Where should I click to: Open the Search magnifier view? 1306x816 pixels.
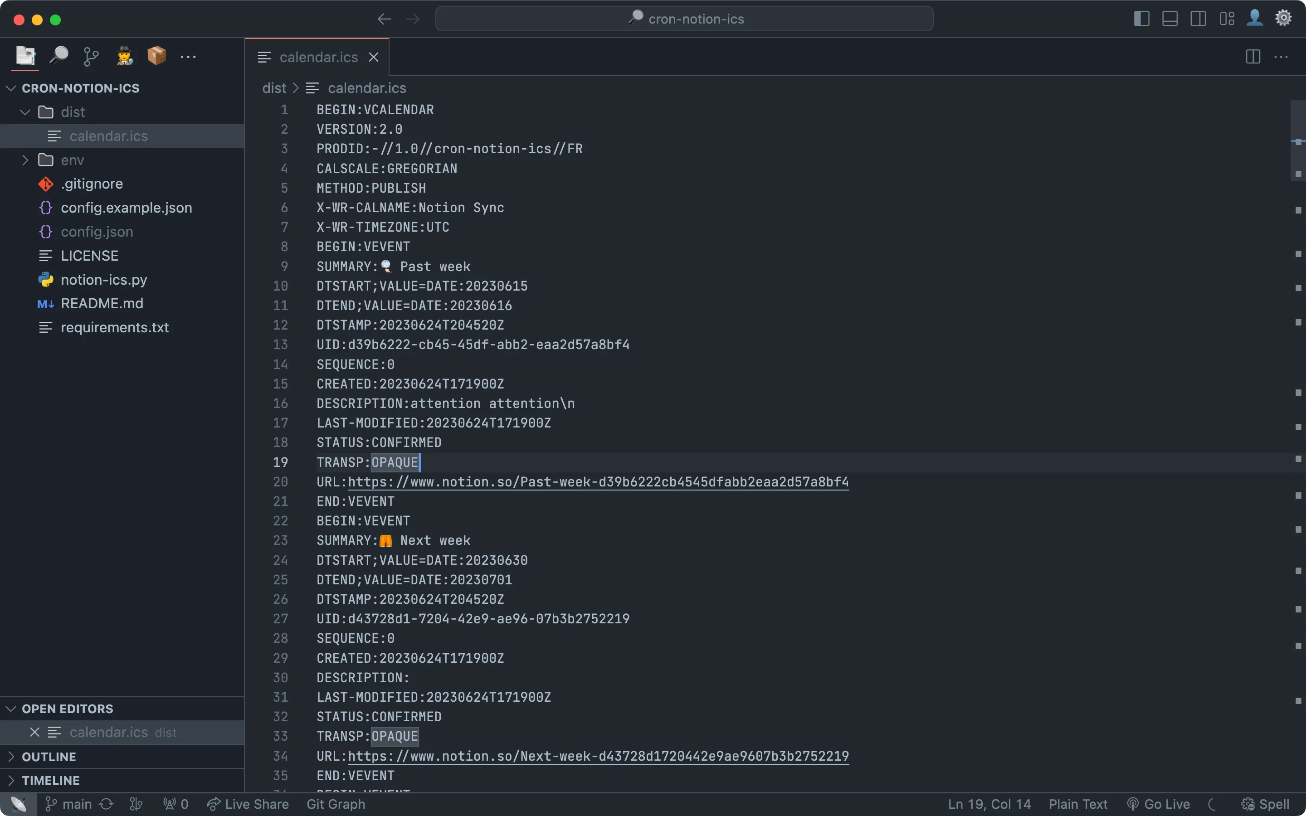[x=59, y=56]
